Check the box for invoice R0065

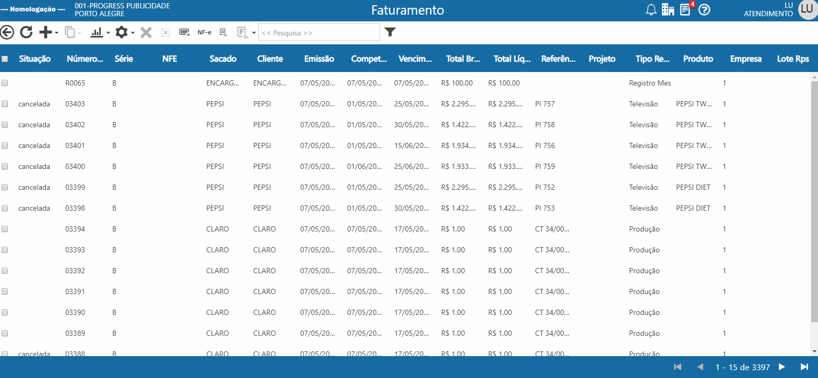click(x=5, y=83)
